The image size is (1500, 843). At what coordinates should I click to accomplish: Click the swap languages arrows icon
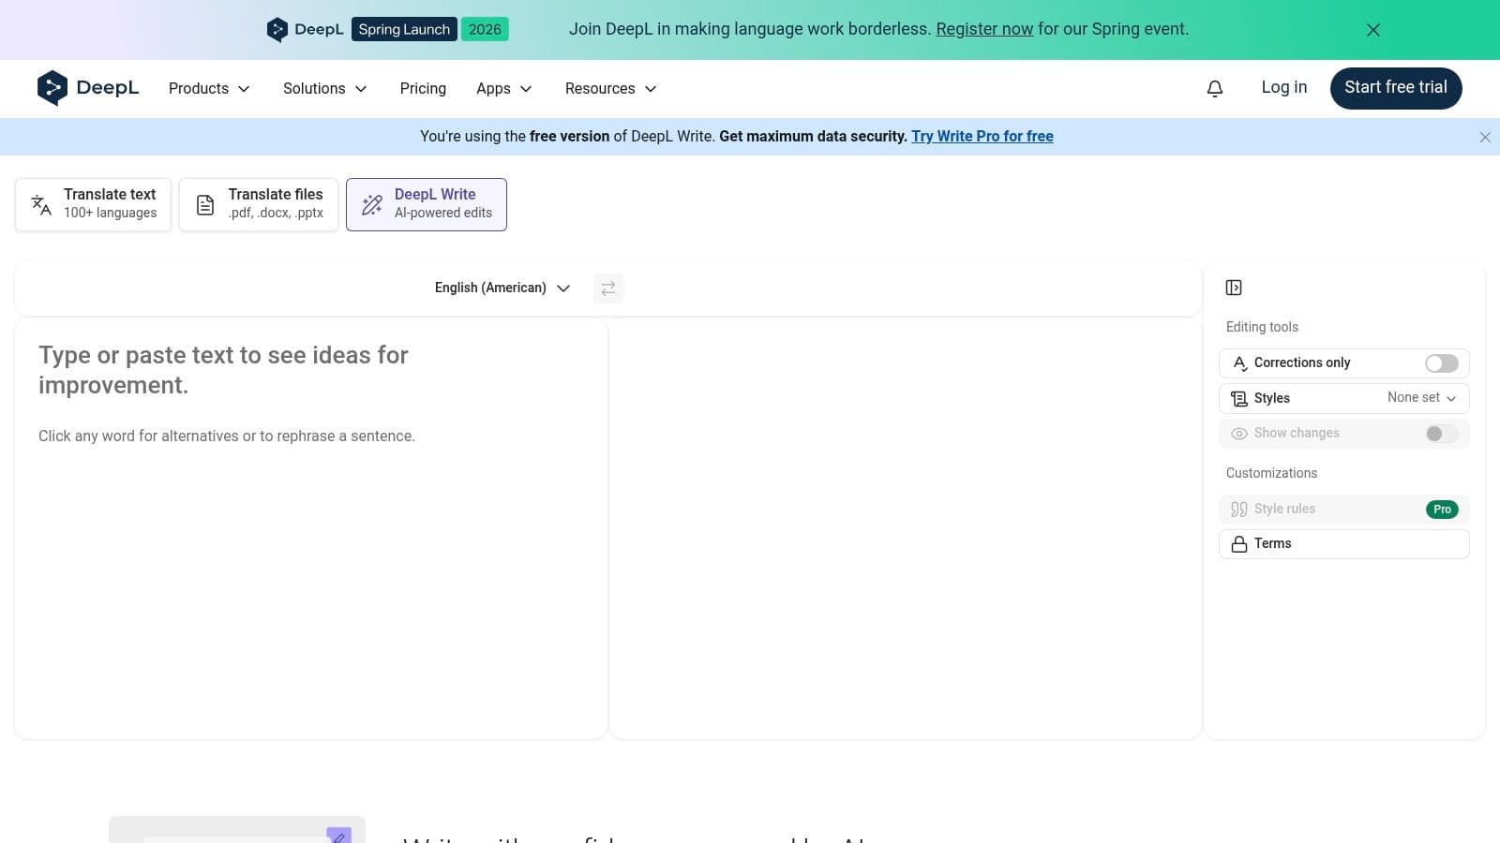[608, 288]
